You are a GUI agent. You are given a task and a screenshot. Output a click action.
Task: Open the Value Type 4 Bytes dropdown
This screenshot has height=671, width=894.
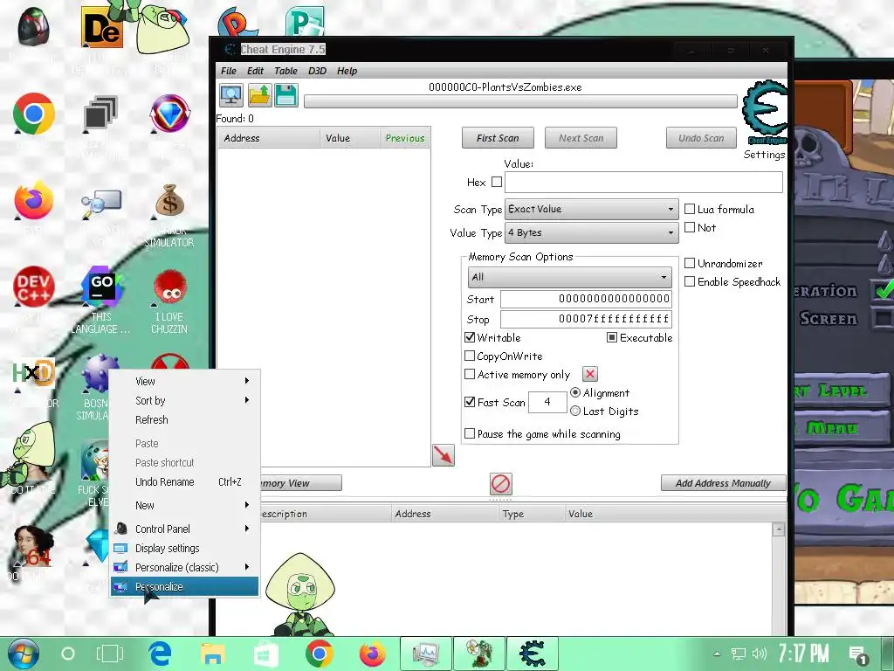(x=591, y=232)
